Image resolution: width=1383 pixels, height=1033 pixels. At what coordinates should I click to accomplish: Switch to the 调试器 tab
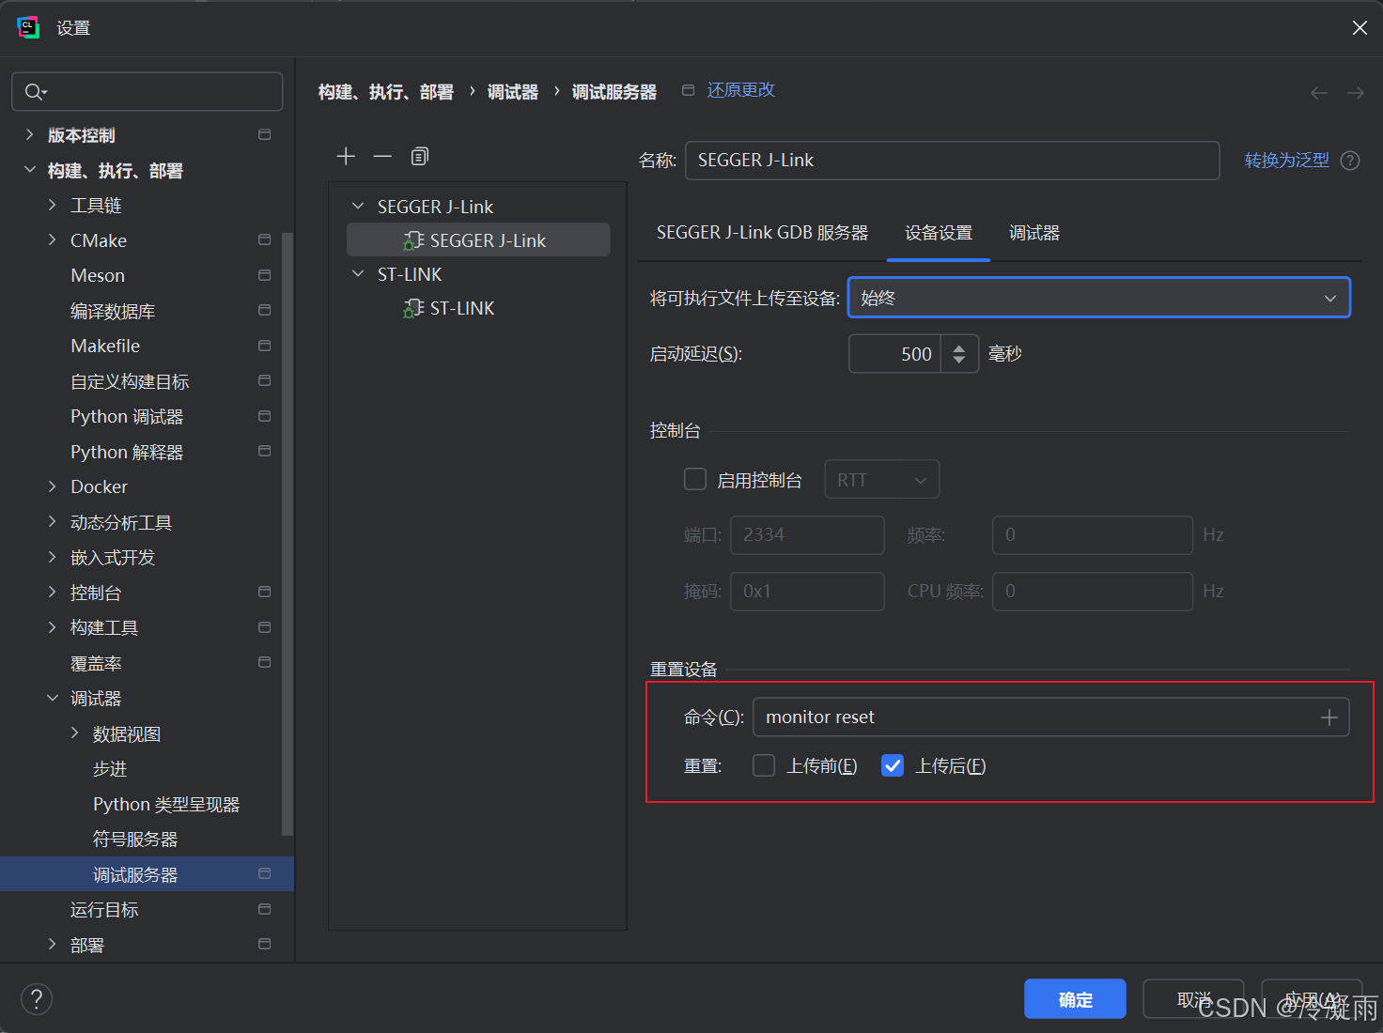click(1034, 233)
